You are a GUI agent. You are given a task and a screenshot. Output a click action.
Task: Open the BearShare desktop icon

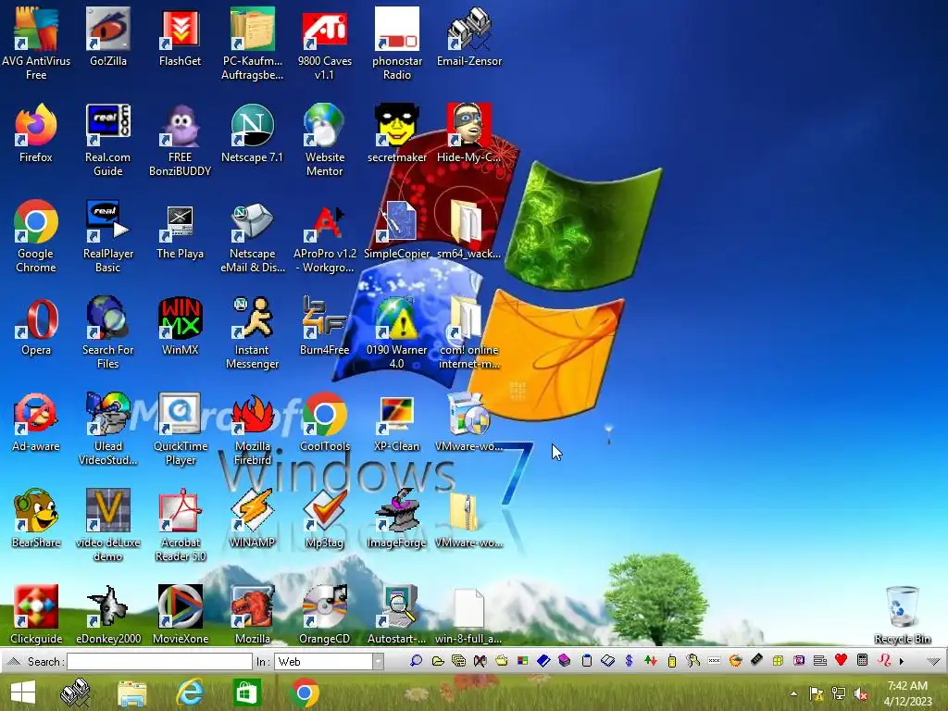(36, 518)
